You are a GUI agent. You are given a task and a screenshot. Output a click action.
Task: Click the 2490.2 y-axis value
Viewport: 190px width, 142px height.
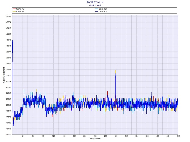point(9,93)
